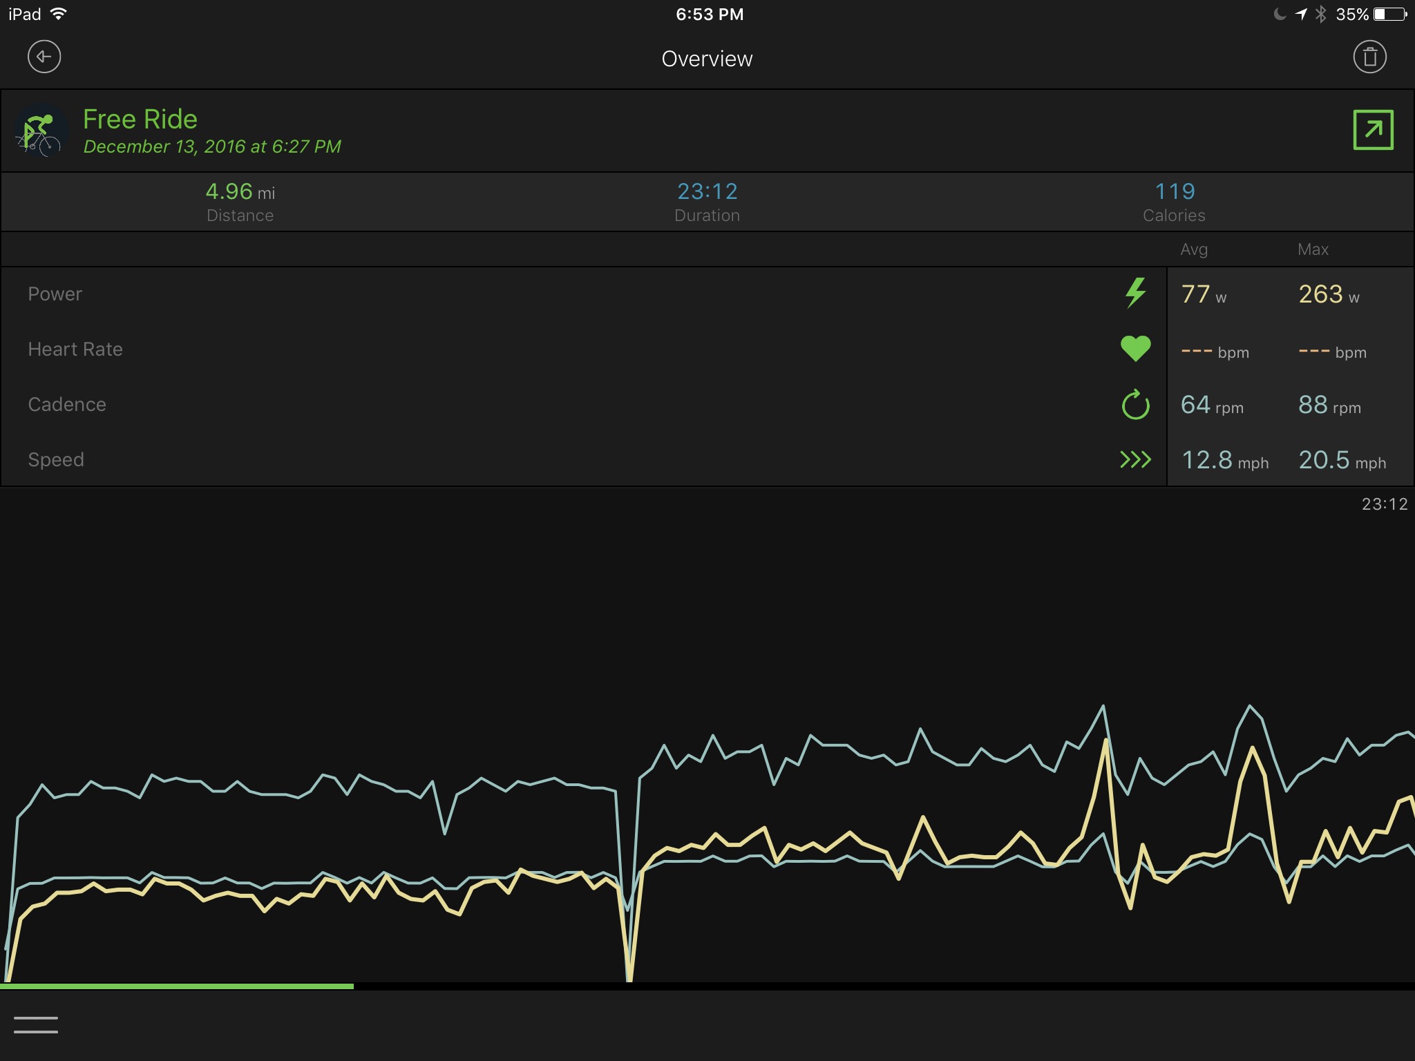Tap the back arrow button
Image resolution: width=1415 pixels, height=1061 pixels.
tap(44, 57)
